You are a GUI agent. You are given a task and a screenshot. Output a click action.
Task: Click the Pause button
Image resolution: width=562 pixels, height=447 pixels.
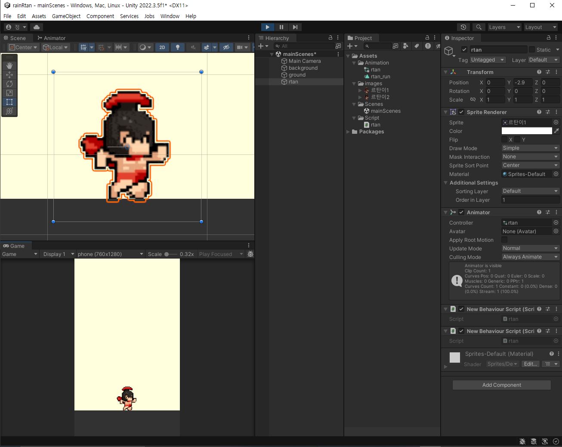tap(281, 27)
